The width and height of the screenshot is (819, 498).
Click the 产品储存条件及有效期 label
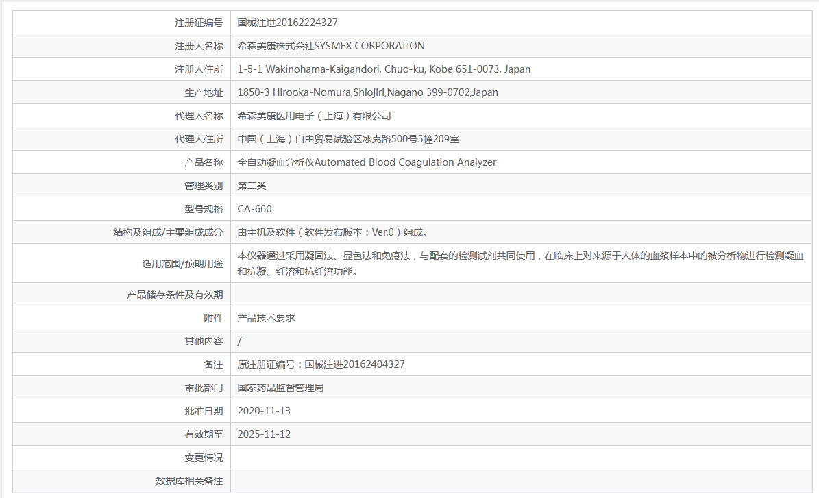175,295
